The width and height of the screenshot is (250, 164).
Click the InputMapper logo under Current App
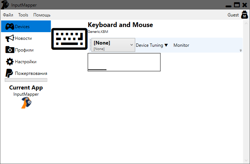[26, 103]
